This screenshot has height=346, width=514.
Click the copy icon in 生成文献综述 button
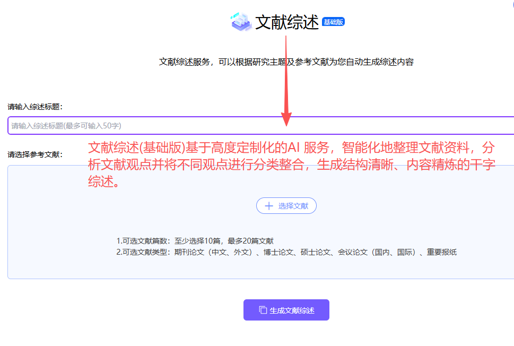click(x=263, y=310)
